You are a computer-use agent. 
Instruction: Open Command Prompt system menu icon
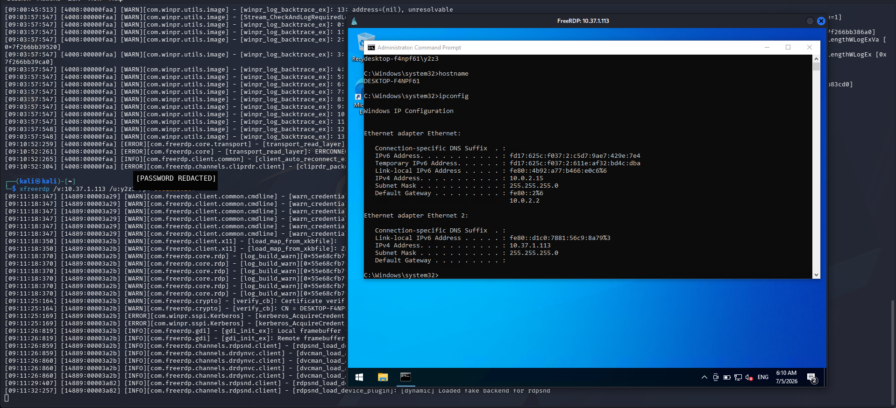click(x=371, y=48)
